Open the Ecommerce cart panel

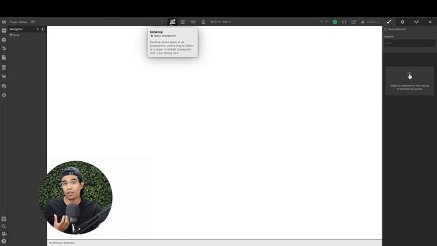point(4,77)
